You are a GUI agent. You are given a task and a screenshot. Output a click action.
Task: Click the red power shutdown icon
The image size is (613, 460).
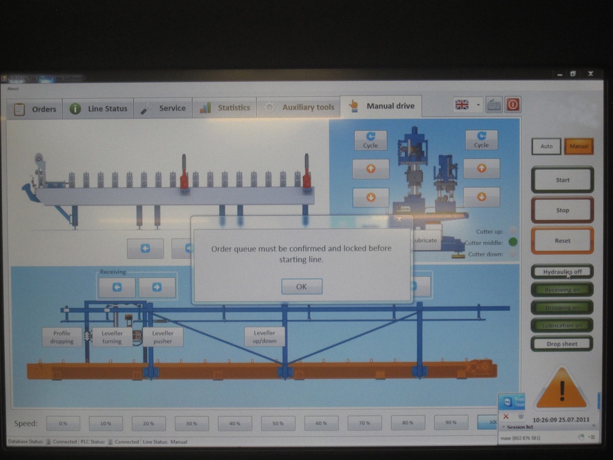[x=513, y=105]
